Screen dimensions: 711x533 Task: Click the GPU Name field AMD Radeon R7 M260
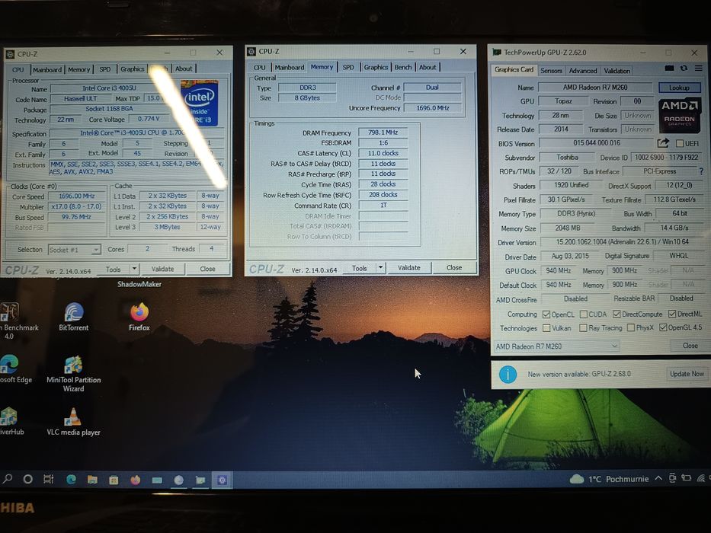coord(595,87)
